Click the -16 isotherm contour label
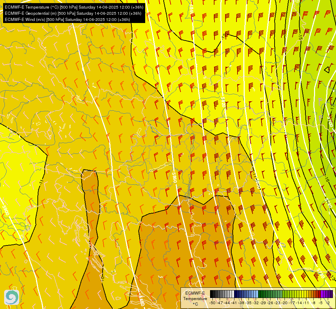The image size is (336, 309). (326, 179)
